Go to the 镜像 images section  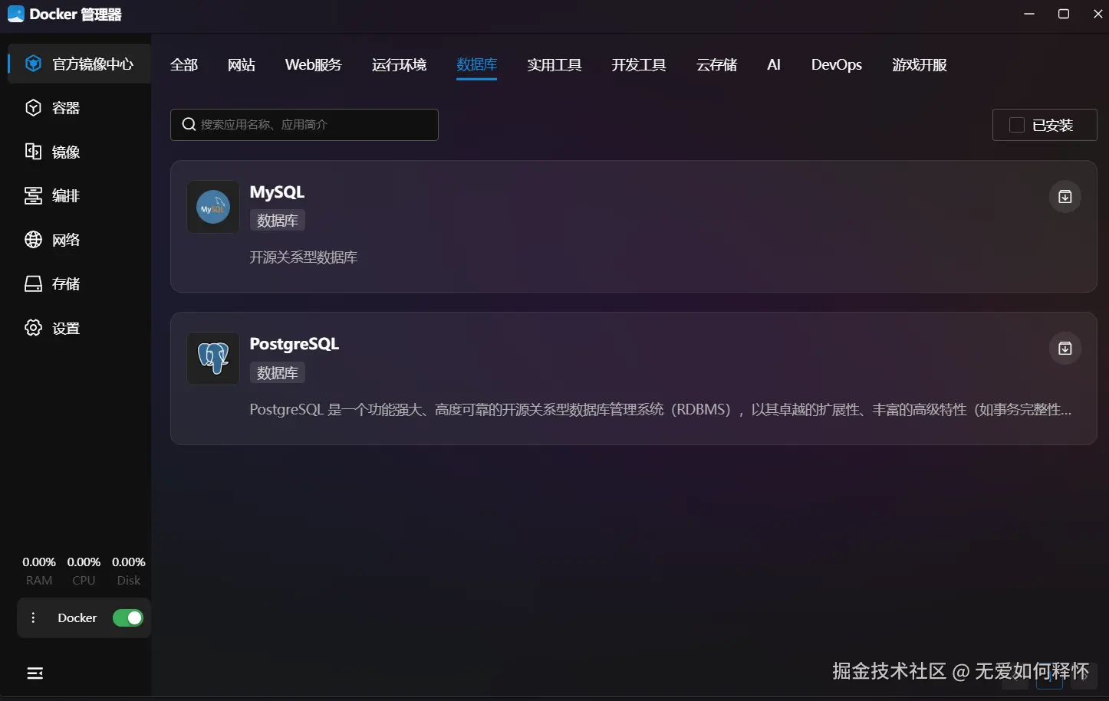[x=79, y=152]
